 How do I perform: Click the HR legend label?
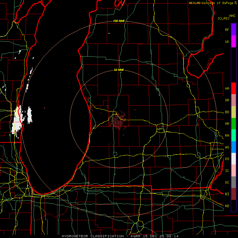click(x=227, y=124)
